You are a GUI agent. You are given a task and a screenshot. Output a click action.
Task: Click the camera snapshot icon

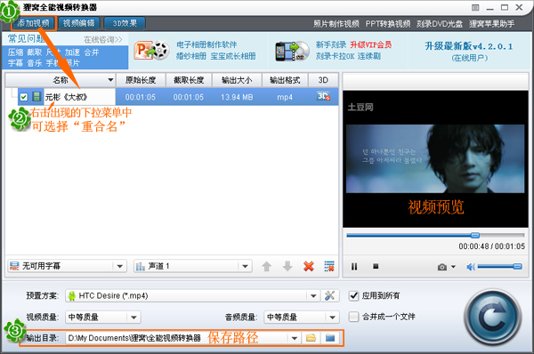[442, 267]
